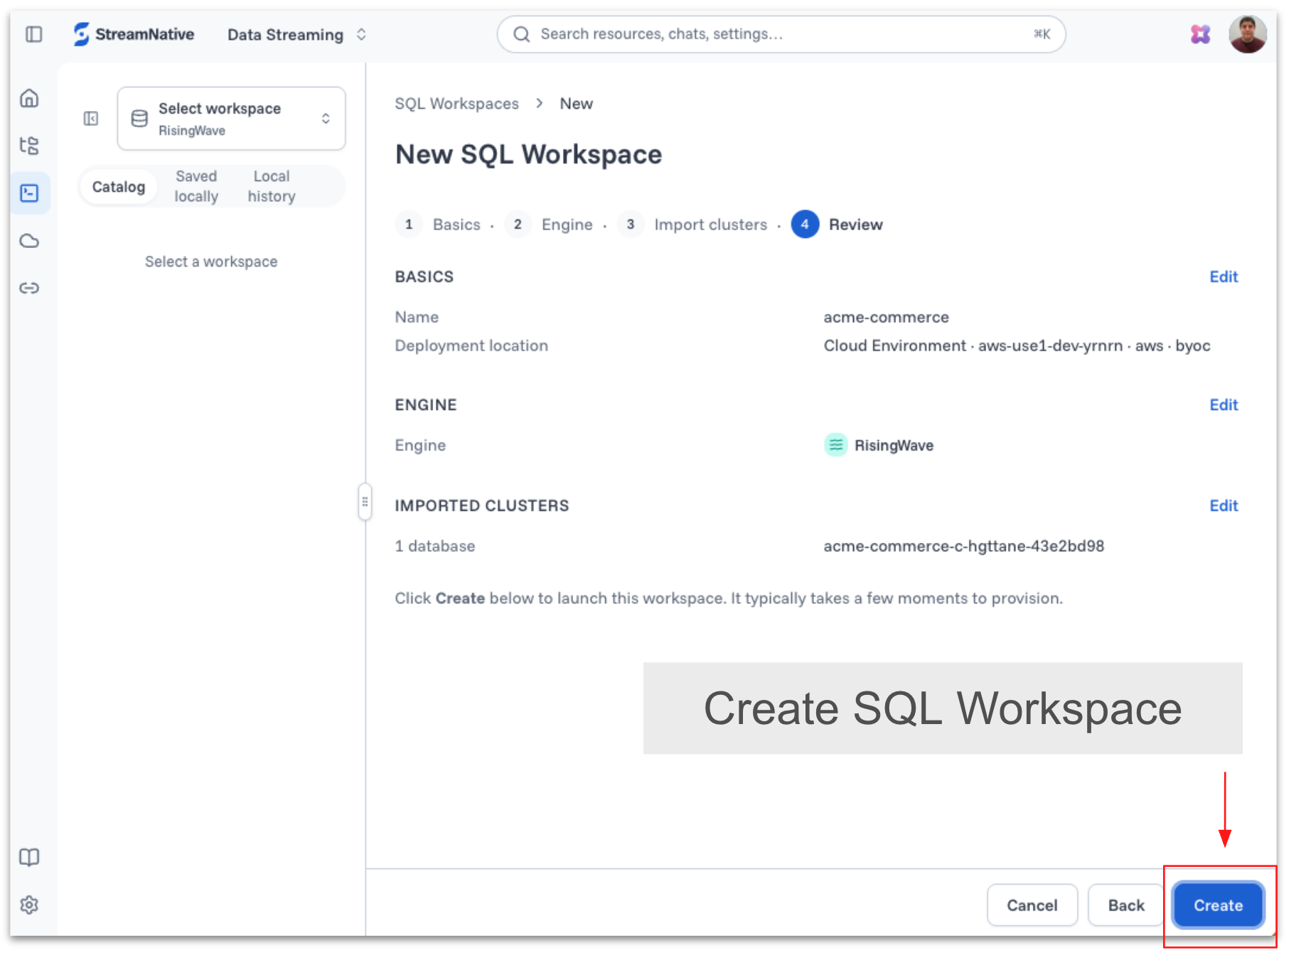Click the New breadcrumb item

(576, 104)
